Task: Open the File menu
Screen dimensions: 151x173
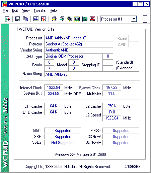Action: (x=5, y=10)
